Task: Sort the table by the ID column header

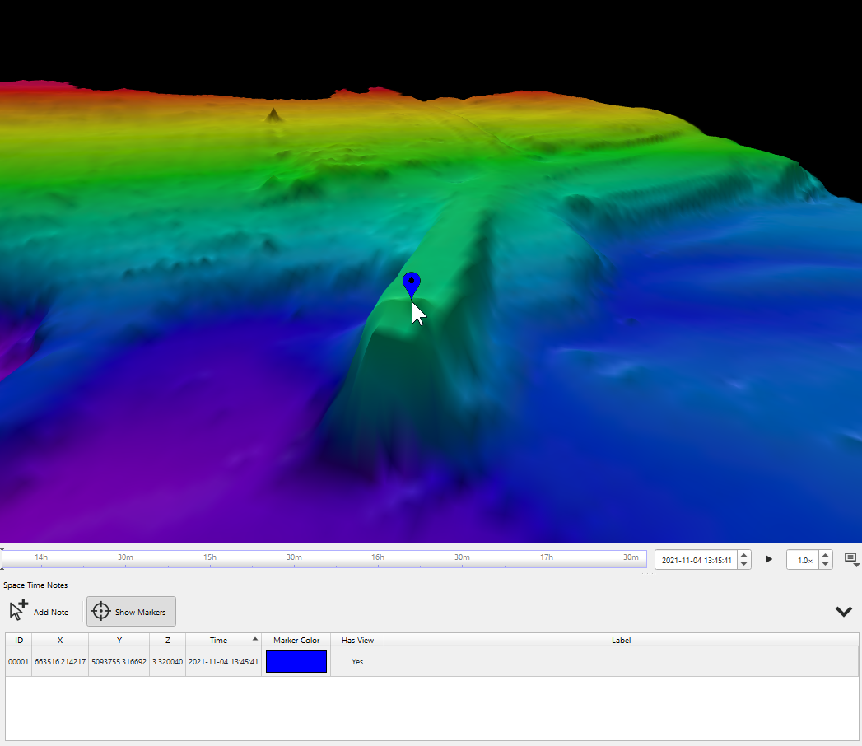Action: 19,640
